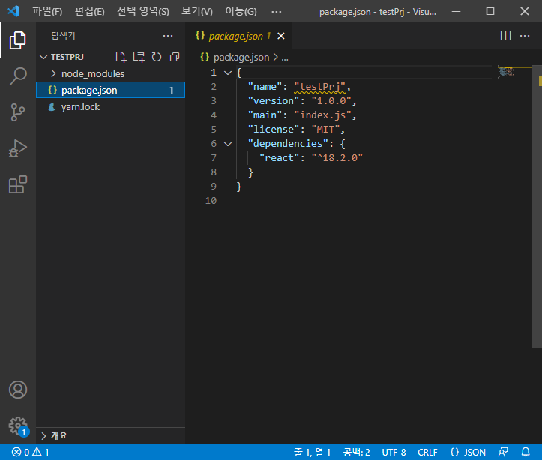Open the 선택 영역(S) menu
Viewport: 542px width, 460px height.
143,11
